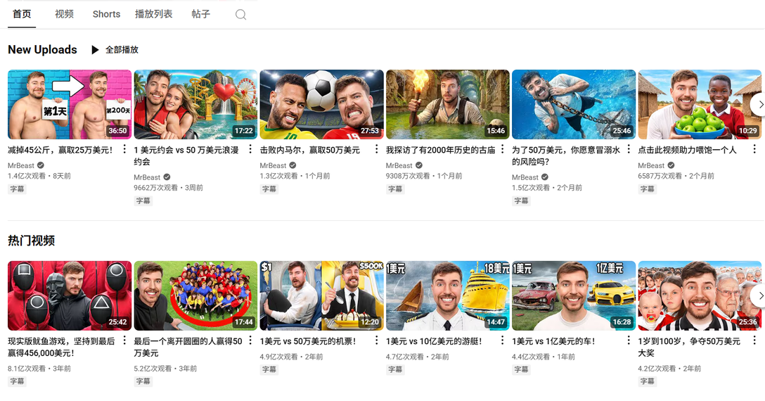Click verified badge under 1美元约会 video
Screen dimensions: 765x401
click(167, 177)
